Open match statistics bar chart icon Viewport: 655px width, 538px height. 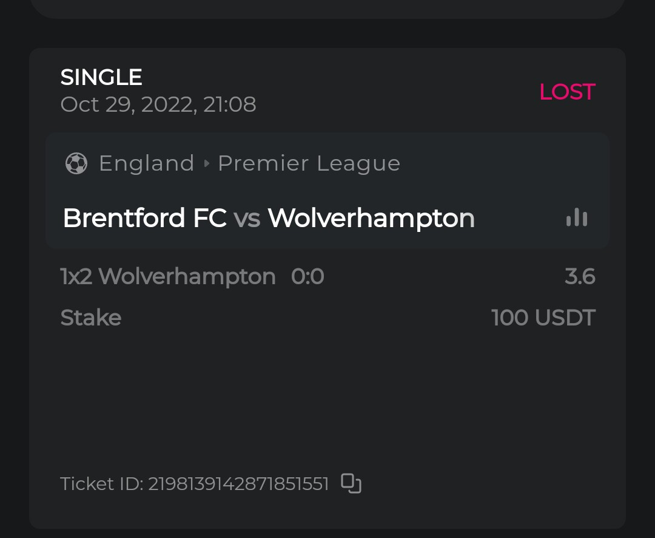click(x=577, y=217)
